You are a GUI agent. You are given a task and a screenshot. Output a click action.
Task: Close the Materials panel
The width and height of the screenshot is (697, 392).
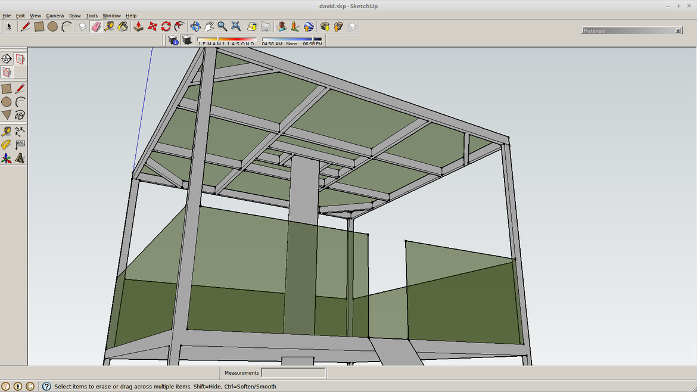(x=678, y=30)
